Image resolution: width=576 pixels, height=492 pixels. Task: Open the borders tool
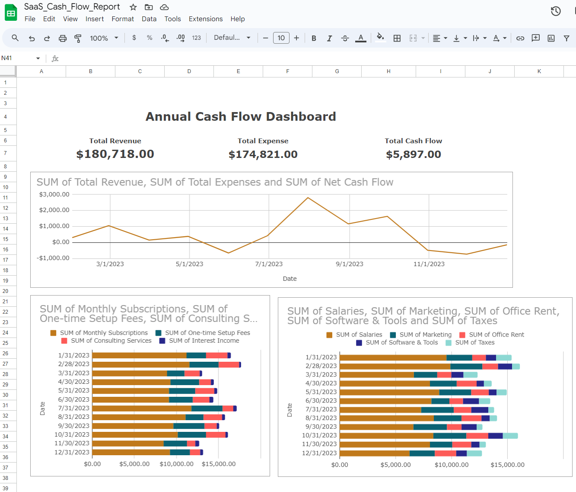(x=397, y=38)
